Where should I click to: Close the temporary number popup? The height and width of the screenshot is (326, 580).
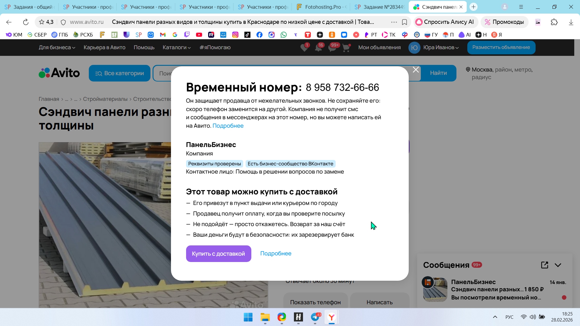[416, 70]
